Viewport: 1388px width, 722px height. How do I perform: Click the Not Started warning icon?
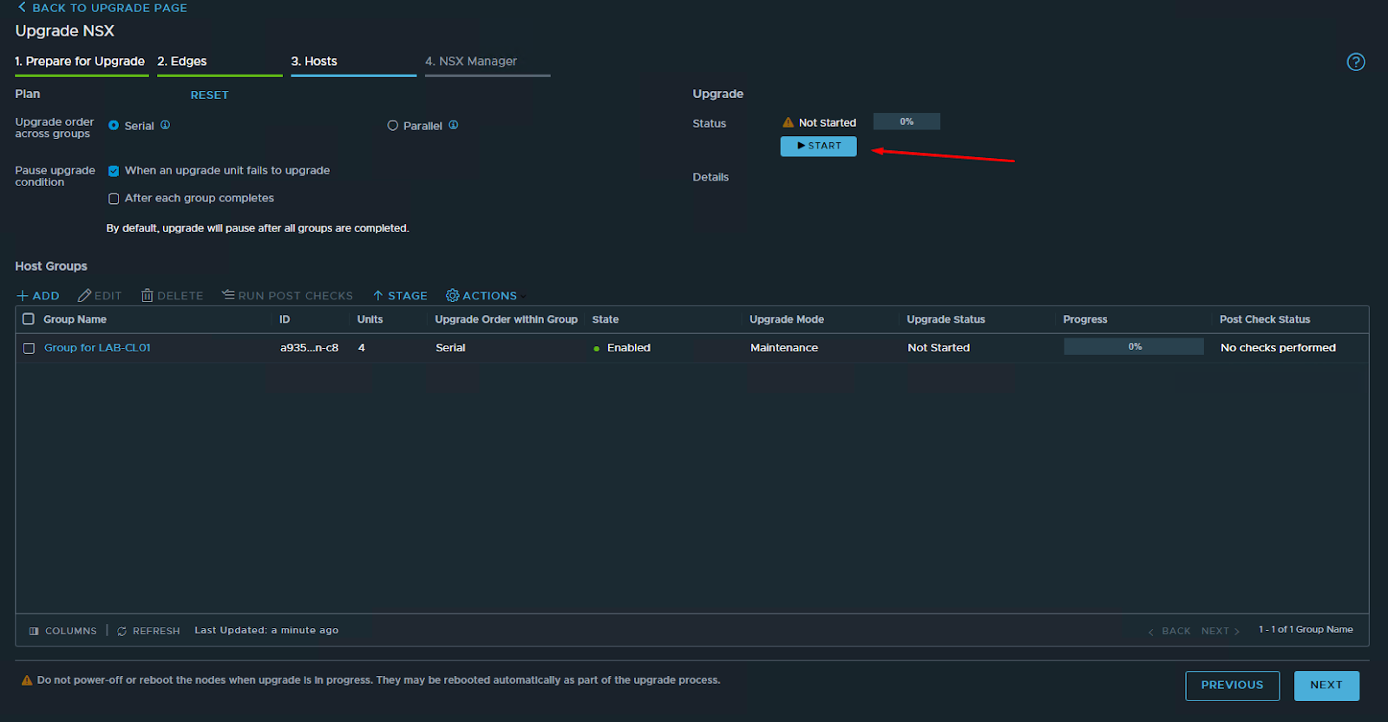pyautogui.click(x=788, y=122)
